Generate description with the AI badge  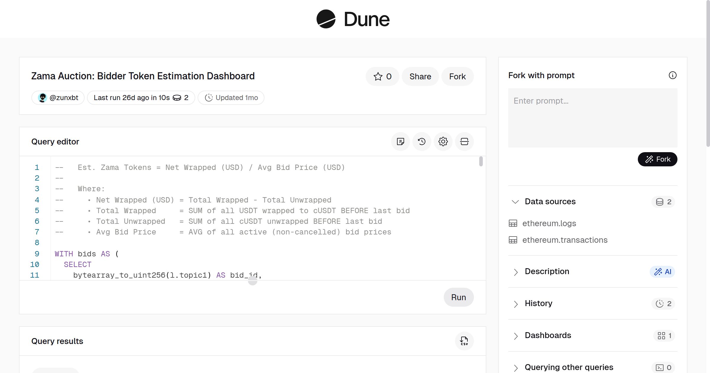pyautogui.click(x=662, y=271)
